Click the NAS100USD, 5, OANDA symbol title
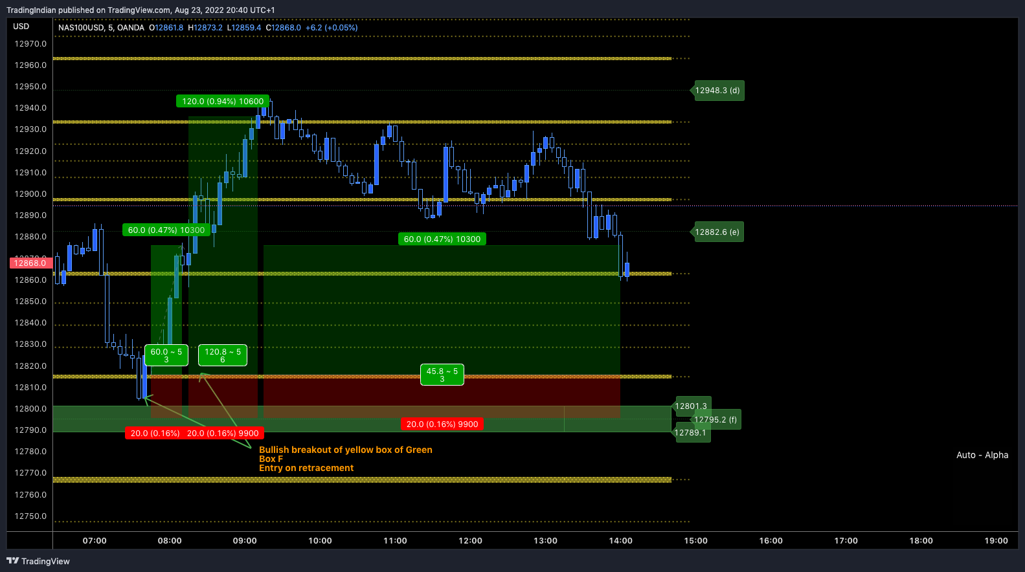1025x572 pixels. coord(101,28)
